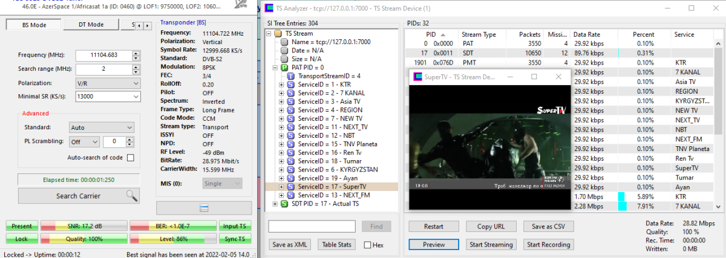Click the Search Carrier button
Viewport: 726px width, 258px height.
pos(79,196)
